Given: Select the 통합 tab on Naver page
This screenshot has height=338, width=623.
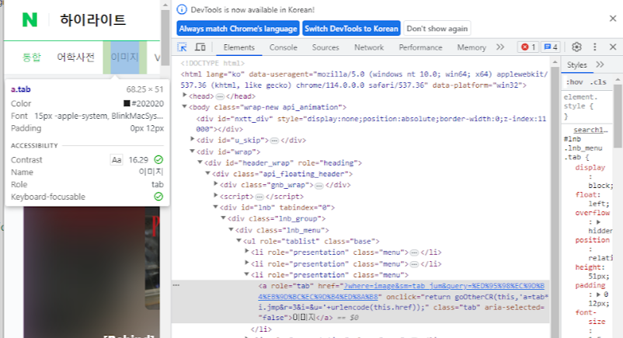Looking at the screenshot, I should (32, 57).
